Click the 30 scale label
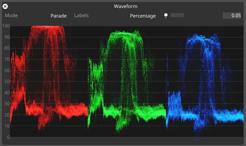 (7, 104)
